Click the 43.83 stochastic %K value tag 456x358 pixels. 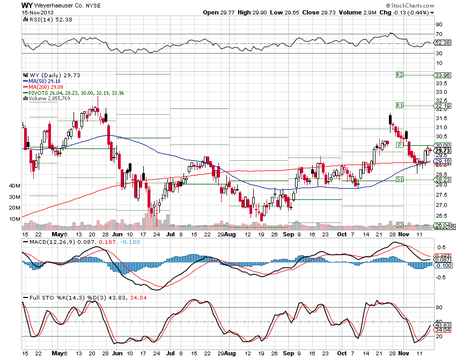point(443,325)
